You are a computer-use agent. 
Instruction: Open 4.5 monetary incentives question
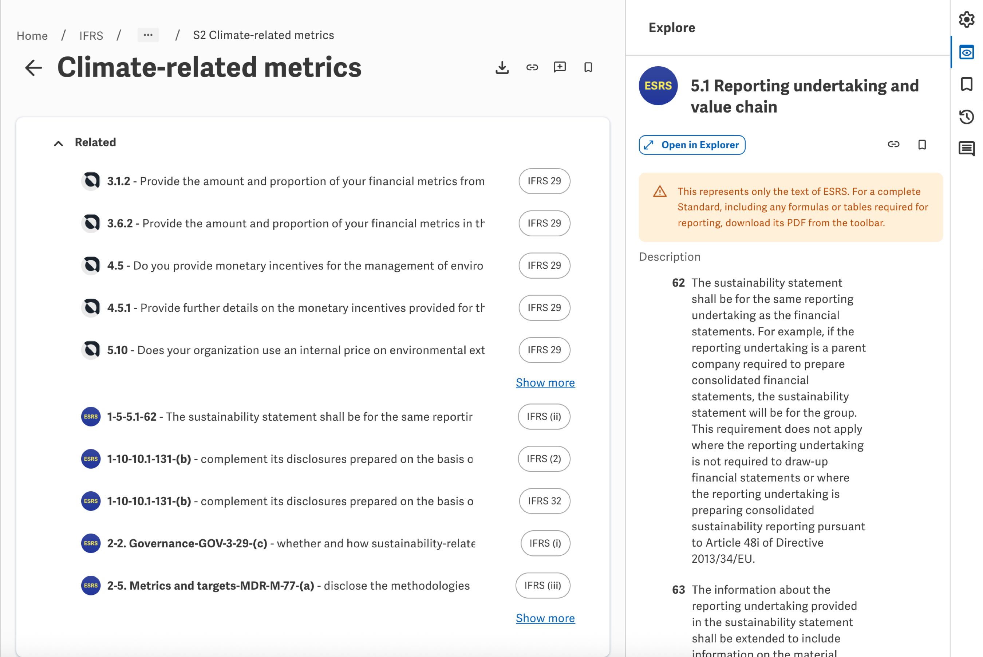(295, 265)
